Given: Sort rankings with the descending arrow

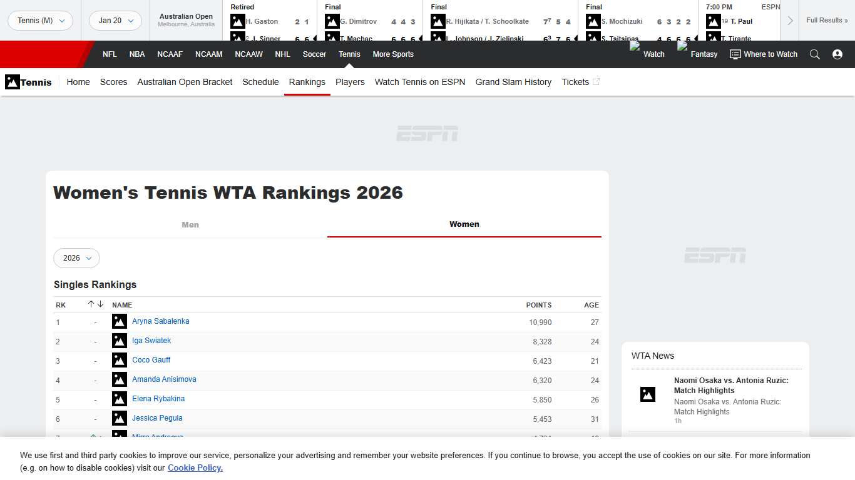Looking at the screenshot, I should (99, 304).
